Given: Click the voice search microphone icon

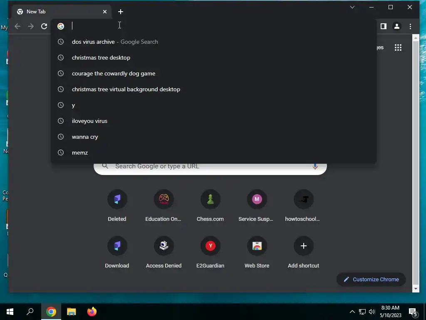Looking at the screenshot, I should pos(315,166).
